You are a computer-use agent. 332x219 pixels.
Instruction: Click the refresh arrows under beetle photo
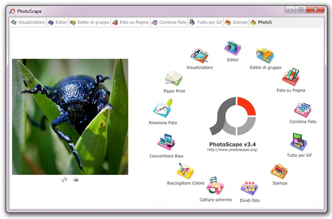click(x=64, y=180)
